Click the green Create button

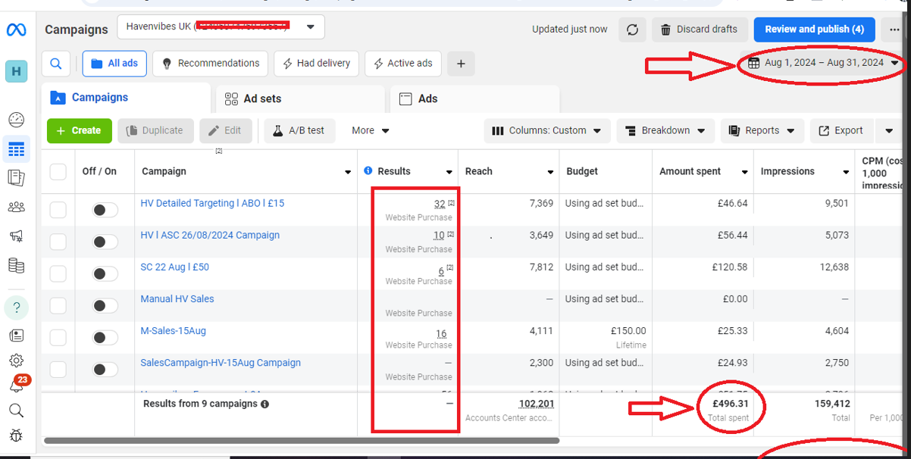coord(80,130)
